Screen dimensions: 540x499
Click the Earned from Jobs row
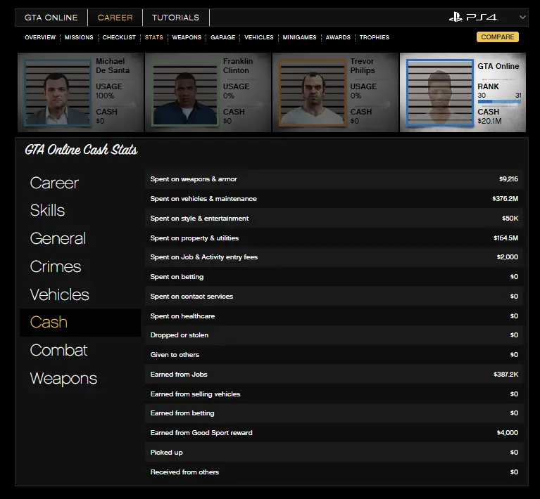pyautogui.click(x=334, y=375)
